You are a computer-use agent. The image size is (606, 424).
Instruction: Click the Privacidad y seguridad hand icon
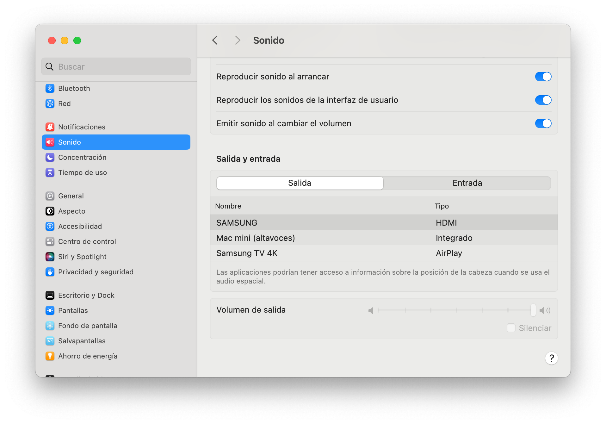[x=50, y=272]
